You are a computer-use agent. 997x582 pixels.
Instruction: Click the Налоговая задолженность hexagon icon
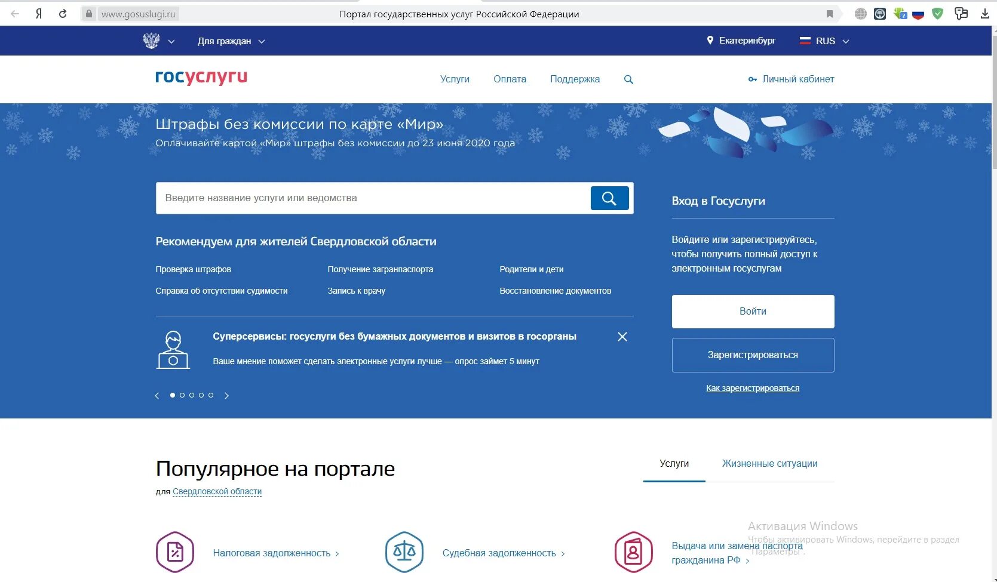[175, 552]
